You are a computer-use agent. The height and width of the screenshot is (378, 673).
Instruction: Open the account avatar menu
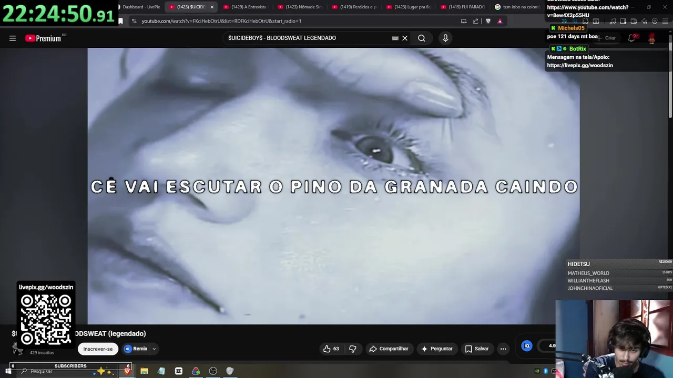point(651,38)
